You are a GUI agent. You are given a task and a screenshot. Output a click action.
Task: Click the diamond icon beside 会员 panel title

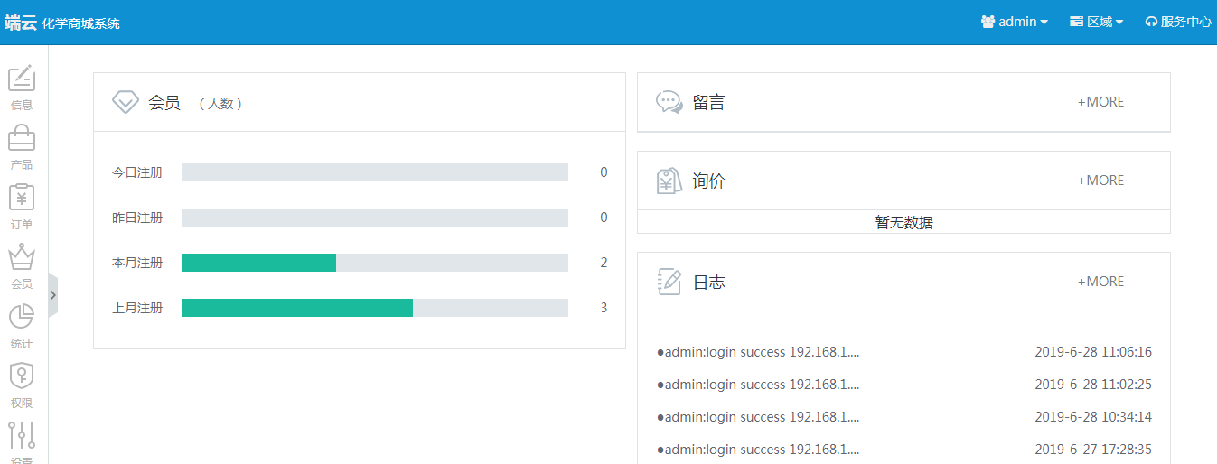pos(125,102)
